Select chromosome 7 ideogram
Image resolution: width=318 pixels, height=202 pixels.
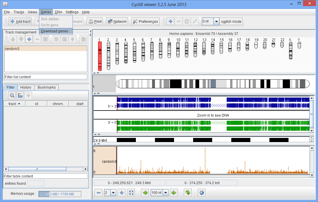(152, 50)
